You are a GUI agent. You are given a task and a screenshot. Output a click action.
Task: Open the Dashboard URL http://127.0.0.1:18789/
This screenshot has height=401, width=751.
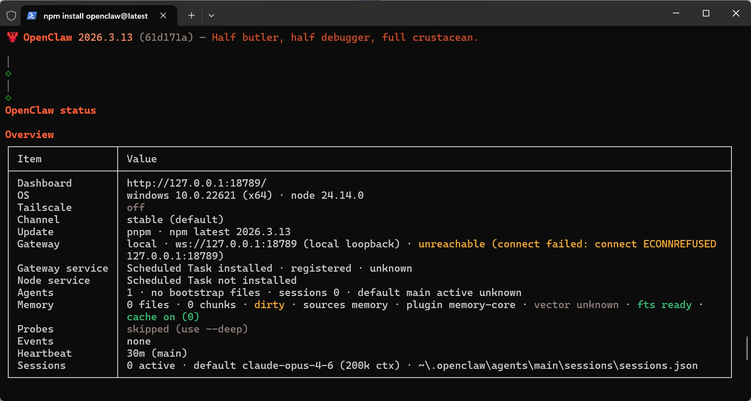[196, 183]
